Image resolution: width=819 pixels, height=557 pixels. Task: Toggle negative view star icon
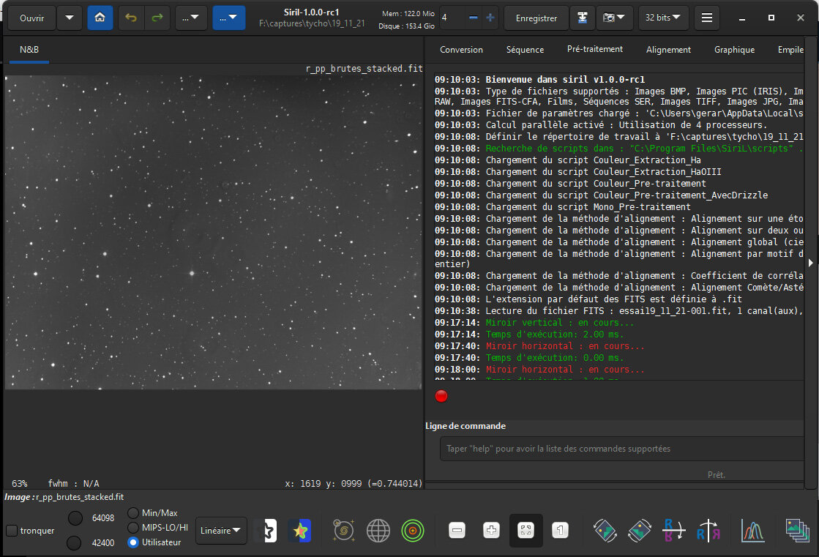(267, 531)
